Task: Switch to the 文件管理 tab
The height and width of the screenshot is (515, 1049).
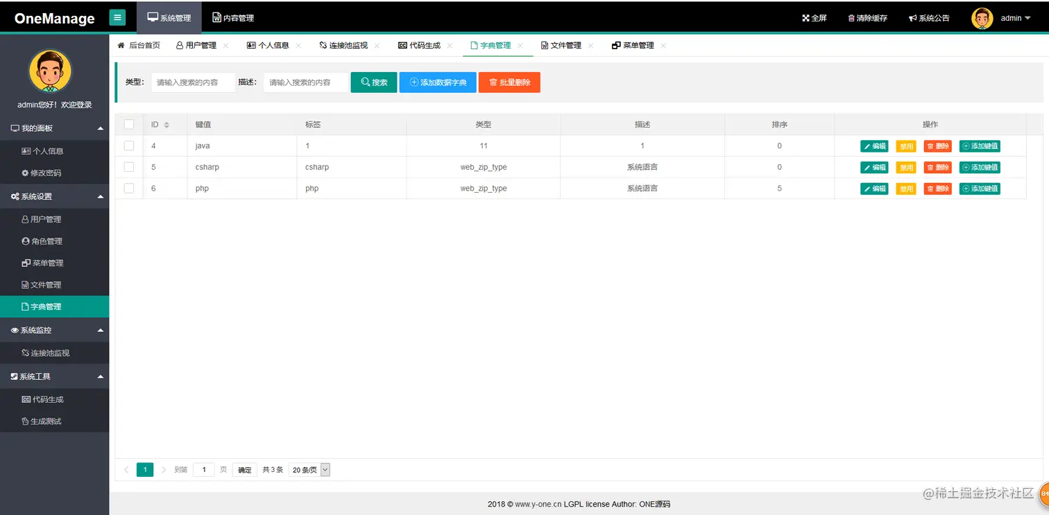Action: (568, 44)
